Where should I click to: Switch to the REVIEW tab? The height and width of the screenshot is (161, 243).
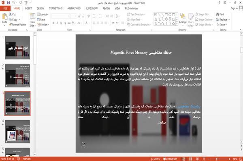(106, 8)
